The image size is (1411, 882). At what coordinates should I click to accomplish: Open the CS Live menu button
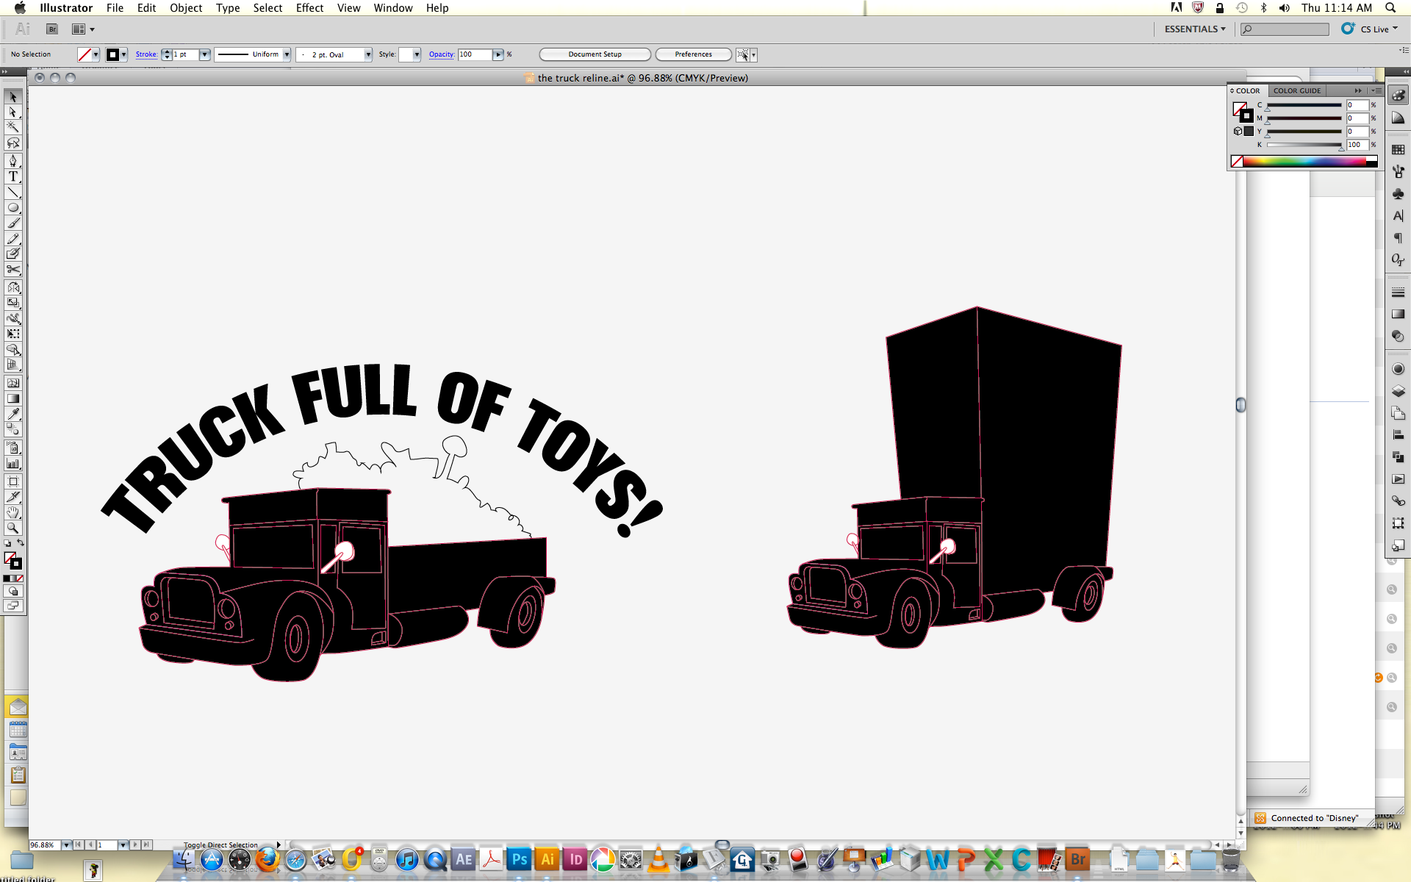(1370, 29)
